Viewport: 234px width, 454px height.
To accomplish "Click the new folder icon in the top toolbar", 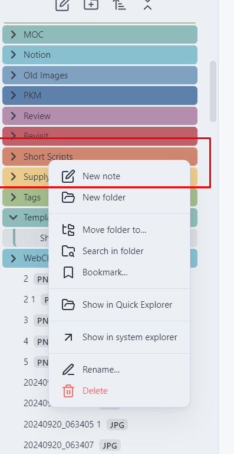I will point(91,4).
